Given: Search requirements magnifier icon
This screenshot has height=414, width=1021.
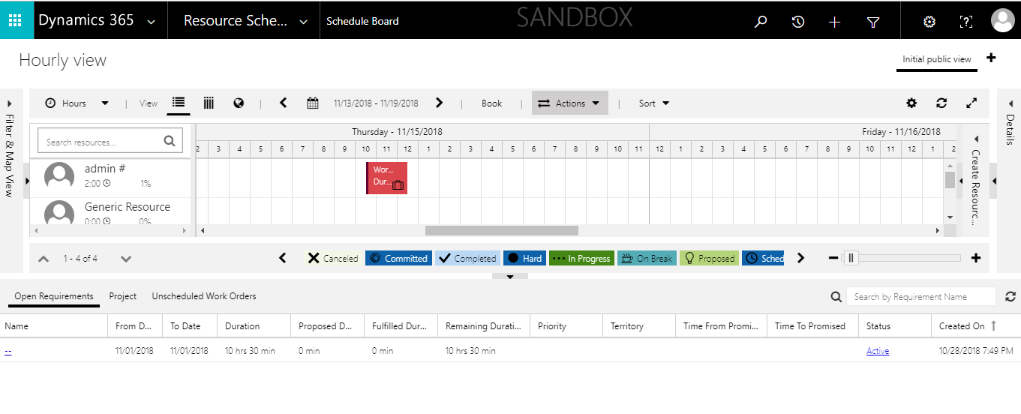Looking at the screenshot, I should (x=836, y=297).
